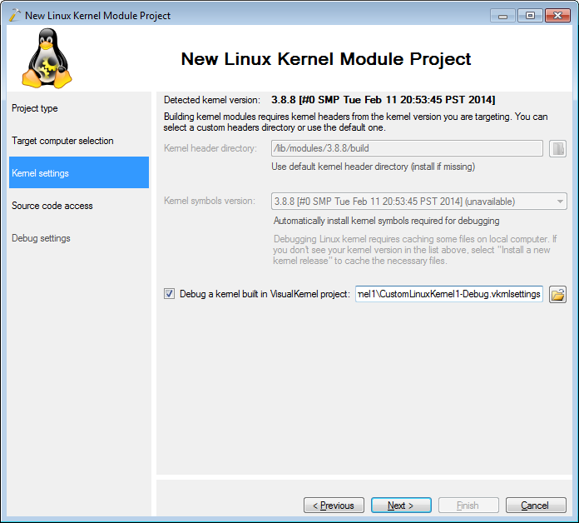Click the Kernel header directory label
The height and width of the screenshot is (523, 579).
[210, 148]
